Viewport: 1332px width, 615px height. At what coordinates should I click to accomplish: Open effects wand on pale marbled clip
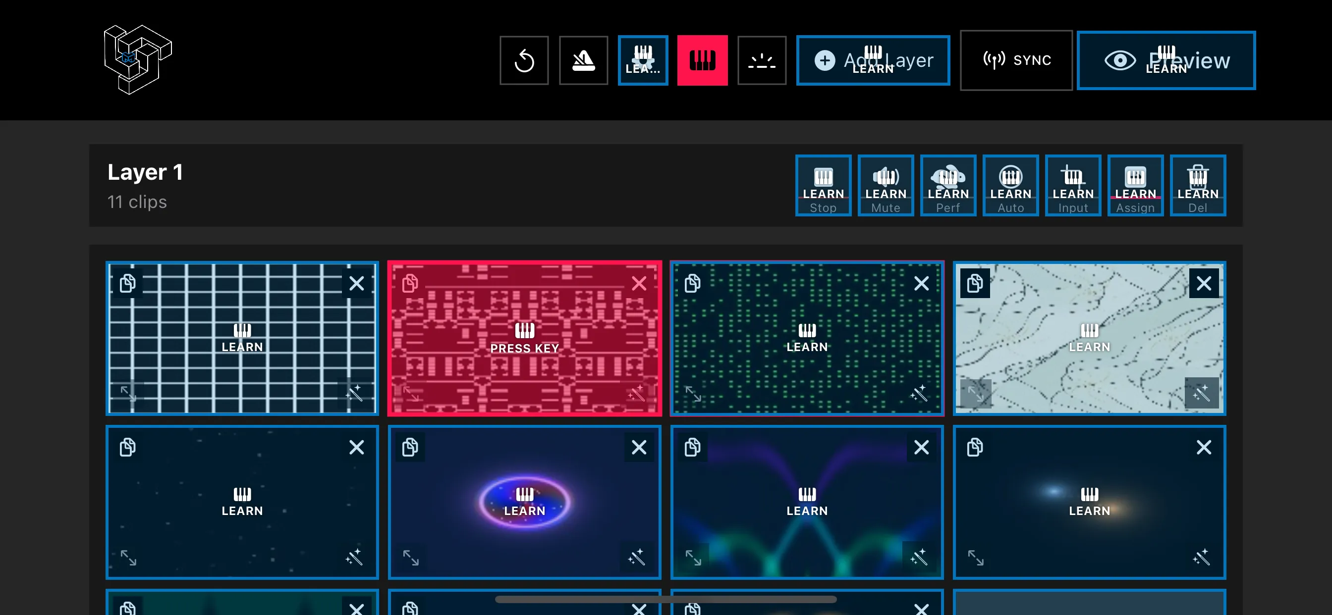click(1201, 394)
